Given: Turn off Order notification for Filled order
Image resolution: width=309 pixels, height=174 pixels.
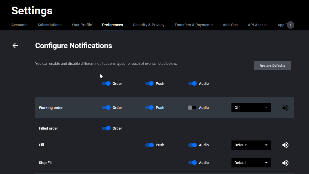Looking at the screenshot, I should click(106, 128).
